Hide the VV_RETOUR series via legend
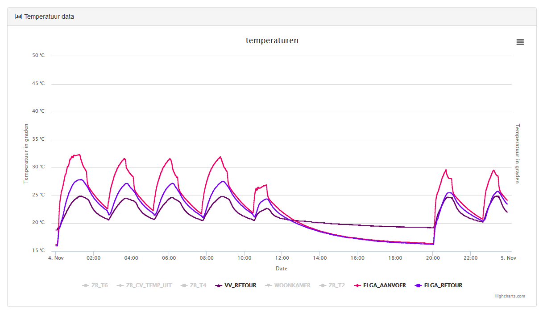 (240, 285)
